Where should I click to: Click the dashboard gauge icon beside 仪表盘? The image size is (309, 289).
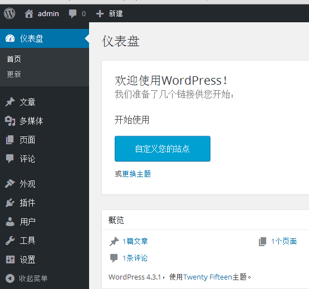point(10,38)
